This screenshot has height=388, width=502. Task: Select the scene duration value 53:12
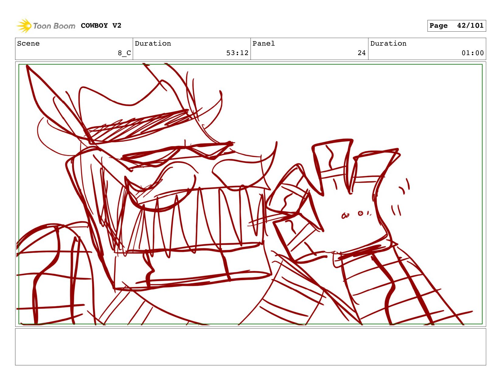coord(237,53)
